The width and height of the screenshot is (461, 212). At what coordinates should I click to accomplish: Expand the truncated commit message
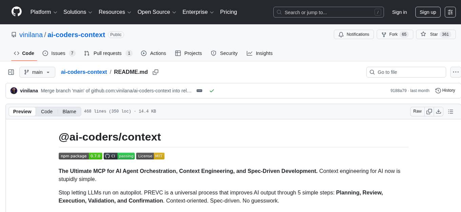click(x=199, y=90)
